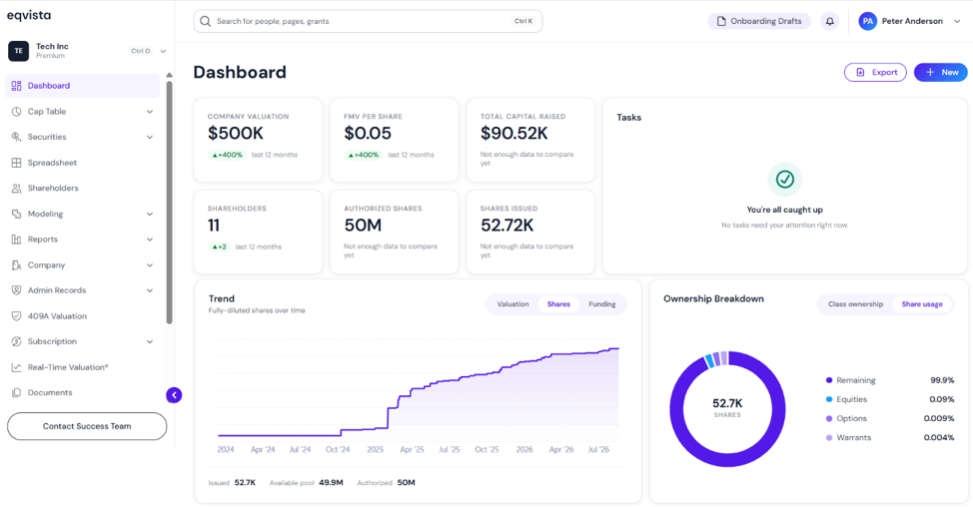Open Onboarding Drafts

[759, 21]
